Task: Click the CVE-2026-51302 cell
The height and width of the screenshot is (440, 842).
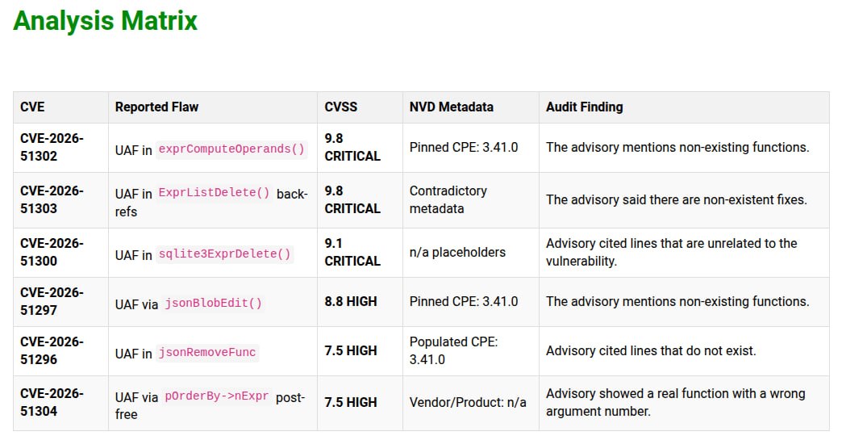Action: click(60, 147)
